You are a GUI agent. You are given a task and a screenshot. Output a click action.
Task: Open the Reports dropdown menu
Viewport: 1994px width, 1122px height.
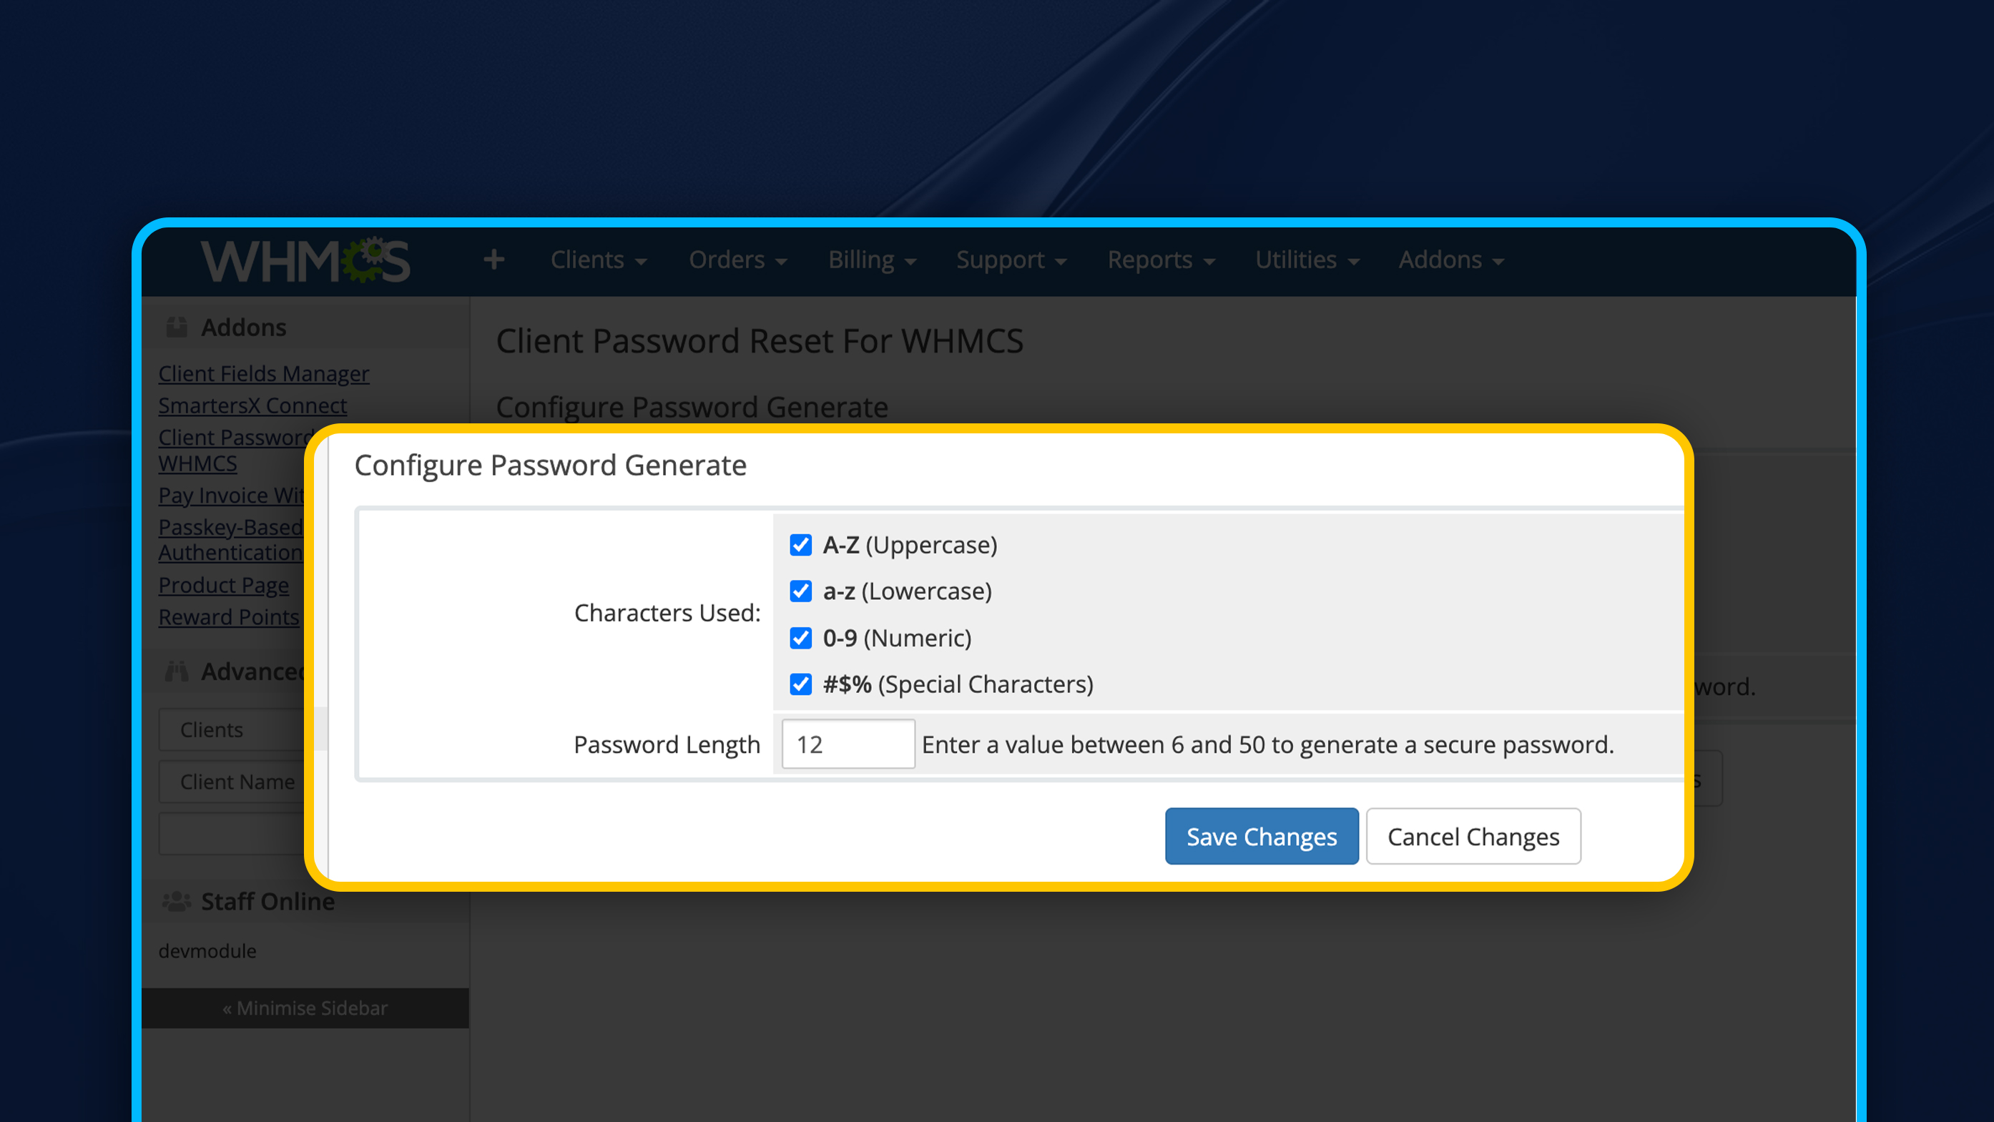pos(1161,260)
